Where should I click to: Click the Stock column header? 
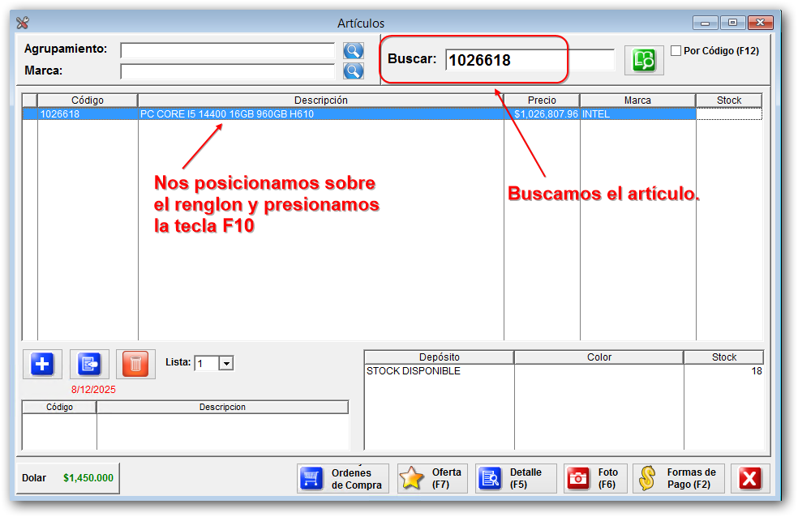pos(727,100)
